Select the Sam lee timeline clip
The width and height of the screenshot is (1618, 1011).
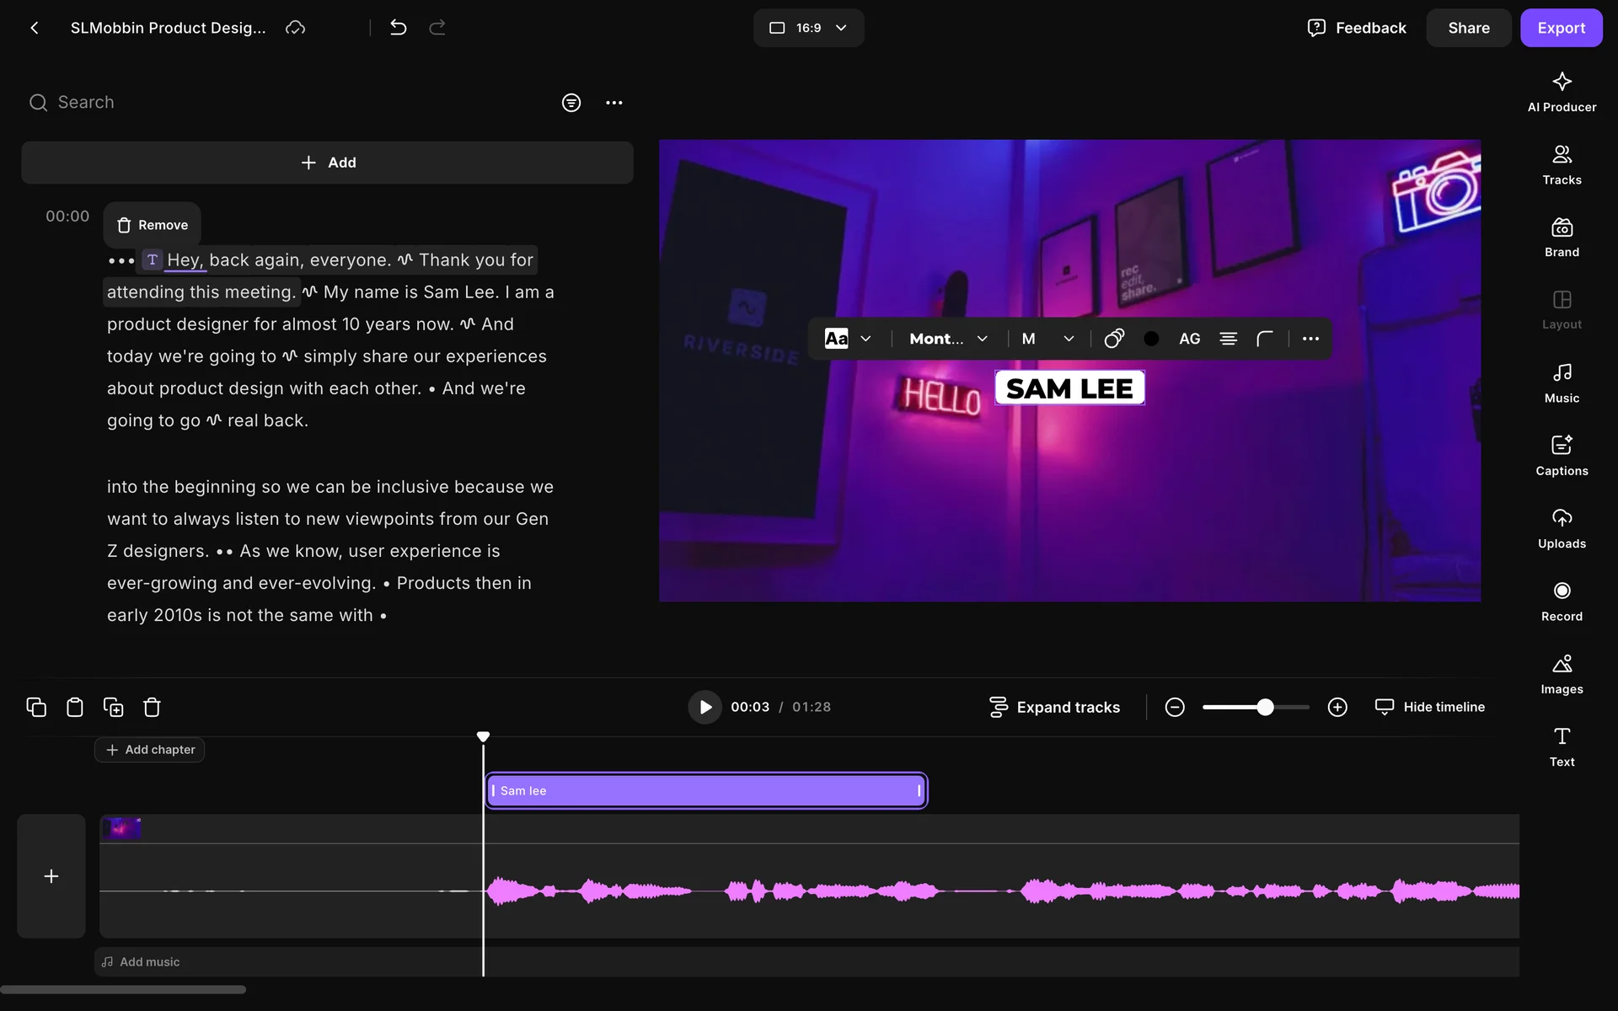(706, 790)
